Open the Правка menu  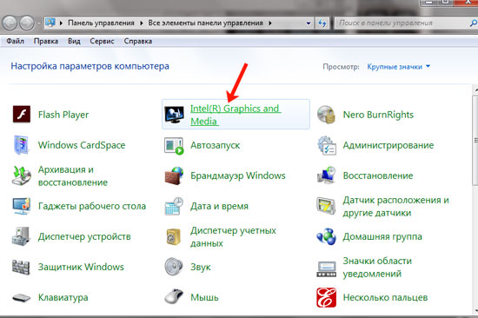click(x=46, y=41)
